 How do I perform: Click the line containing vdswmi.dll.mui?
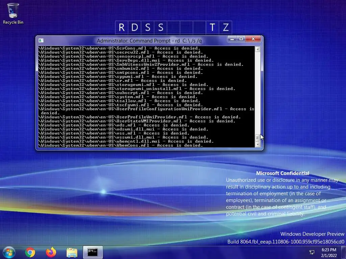[x=123, y=129]
